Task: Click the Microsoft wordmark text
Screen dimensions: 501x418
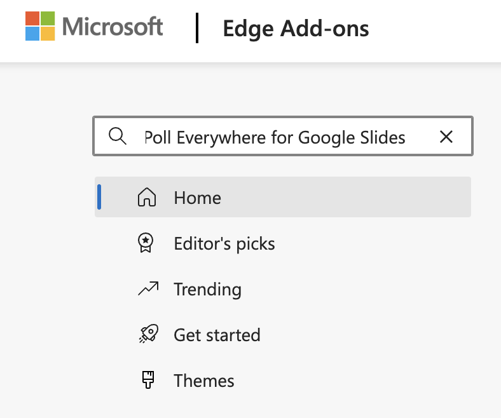Action: pyautogui.click(x=113, y=27)
